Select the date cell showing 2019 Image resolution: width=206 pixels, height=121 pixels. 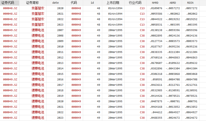(x=60, y=96)
